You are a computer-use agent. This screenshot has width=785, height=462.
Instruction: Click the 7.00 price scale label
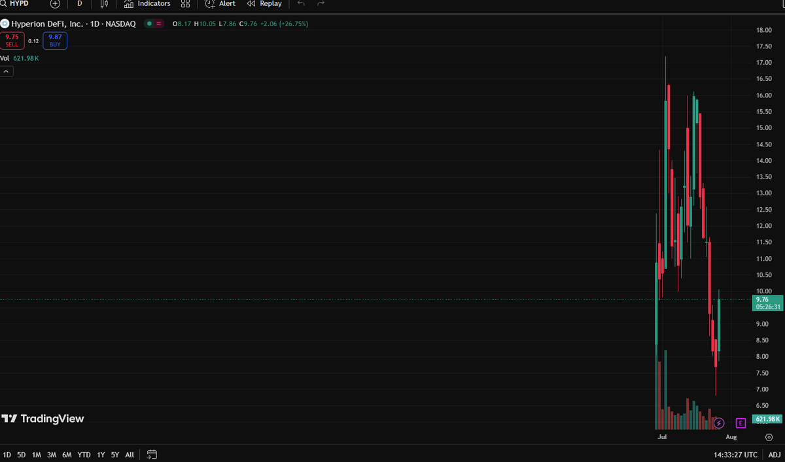(x=763, y=389)
